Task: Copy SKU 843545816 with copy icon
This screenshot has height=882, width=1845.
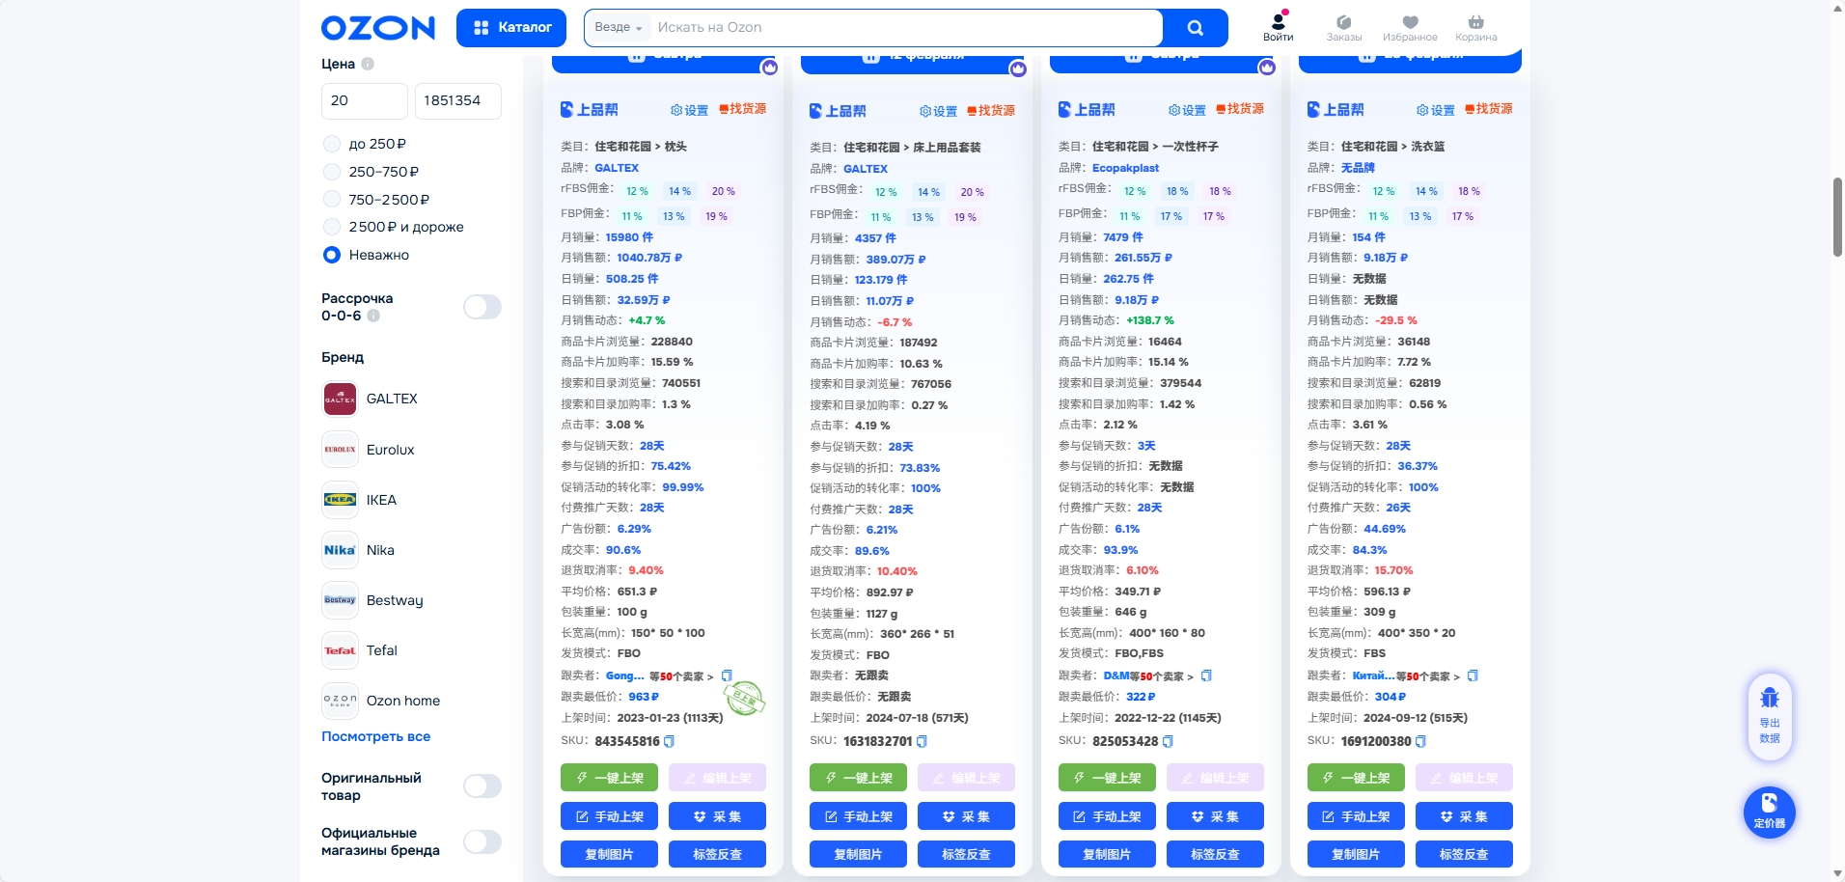Action: coord(670,742)
